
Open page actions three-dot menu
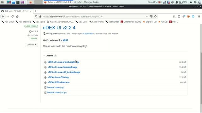click(147, 17)
